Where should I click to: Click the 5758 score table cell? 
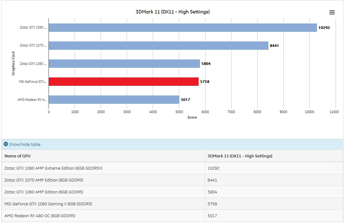pos(274,204)
